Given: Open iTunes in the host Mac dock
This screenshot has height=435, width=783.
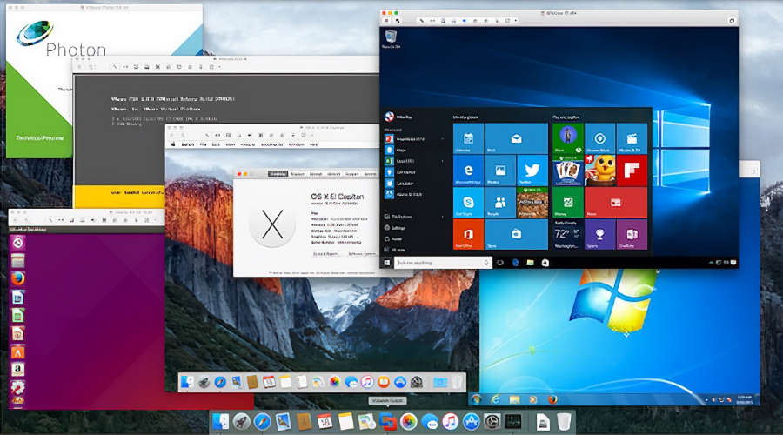Looking at the screenshot, I should tap(451, 423).
